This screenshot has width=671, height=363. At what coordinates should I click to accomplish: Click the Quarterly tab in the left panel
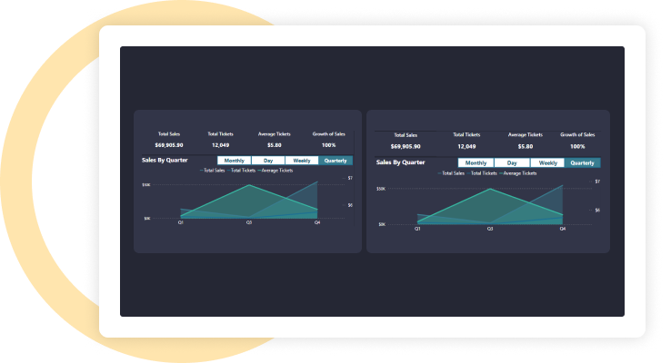[335, 161]
